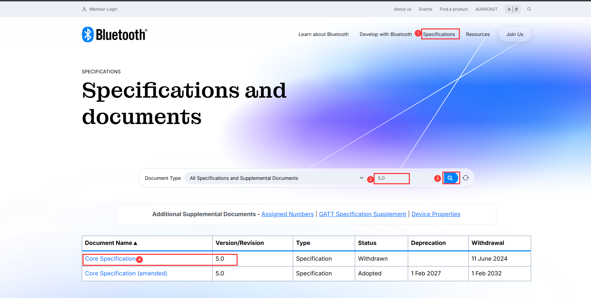Open the Resources menu
Viewport: 591px width, 298px height.
click(478, 34)
